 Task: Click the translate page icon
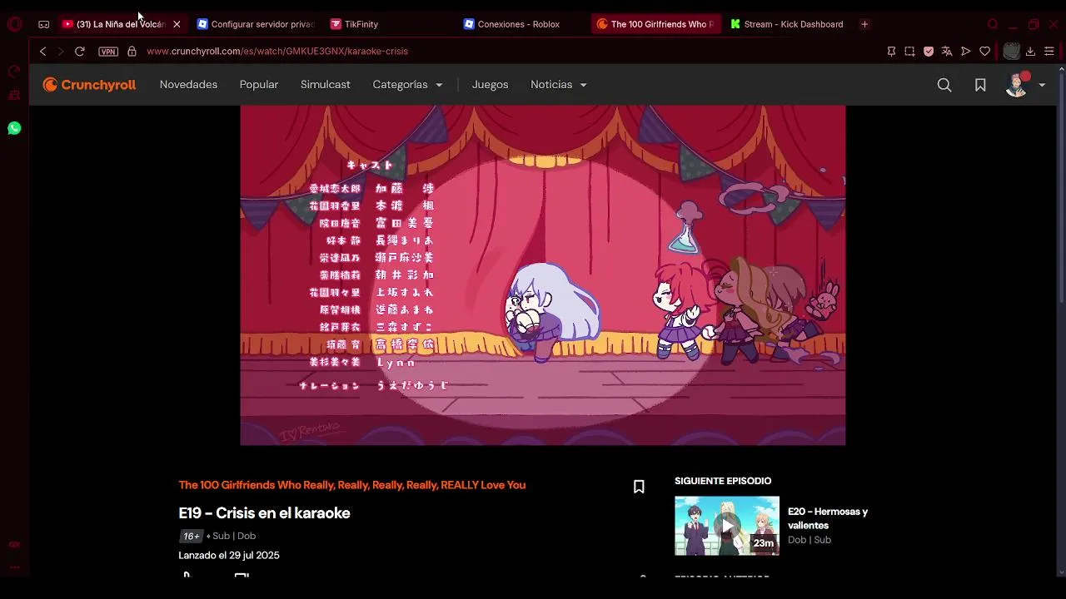pyautogui.click(x=947, y=52)
